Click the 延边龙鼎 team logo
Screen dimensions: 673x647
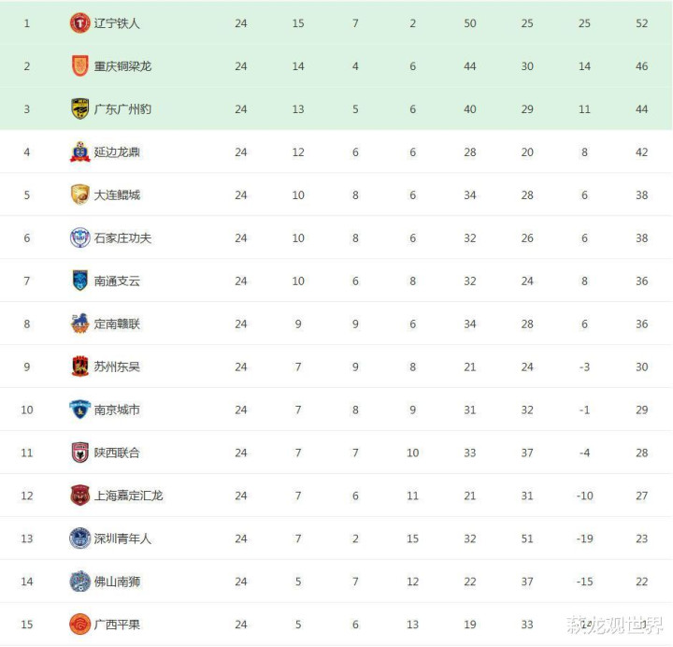coord(79,152)
